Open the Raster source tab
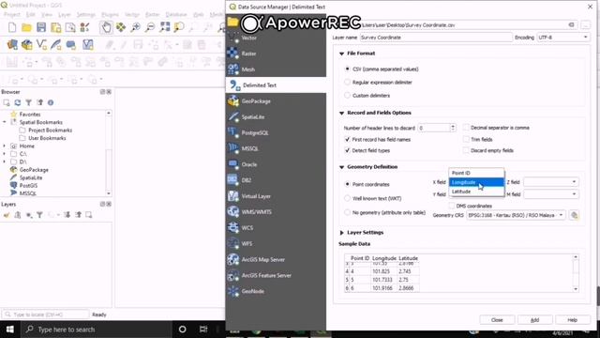Screen dimensions: 600x338 (x=276, y=54)
